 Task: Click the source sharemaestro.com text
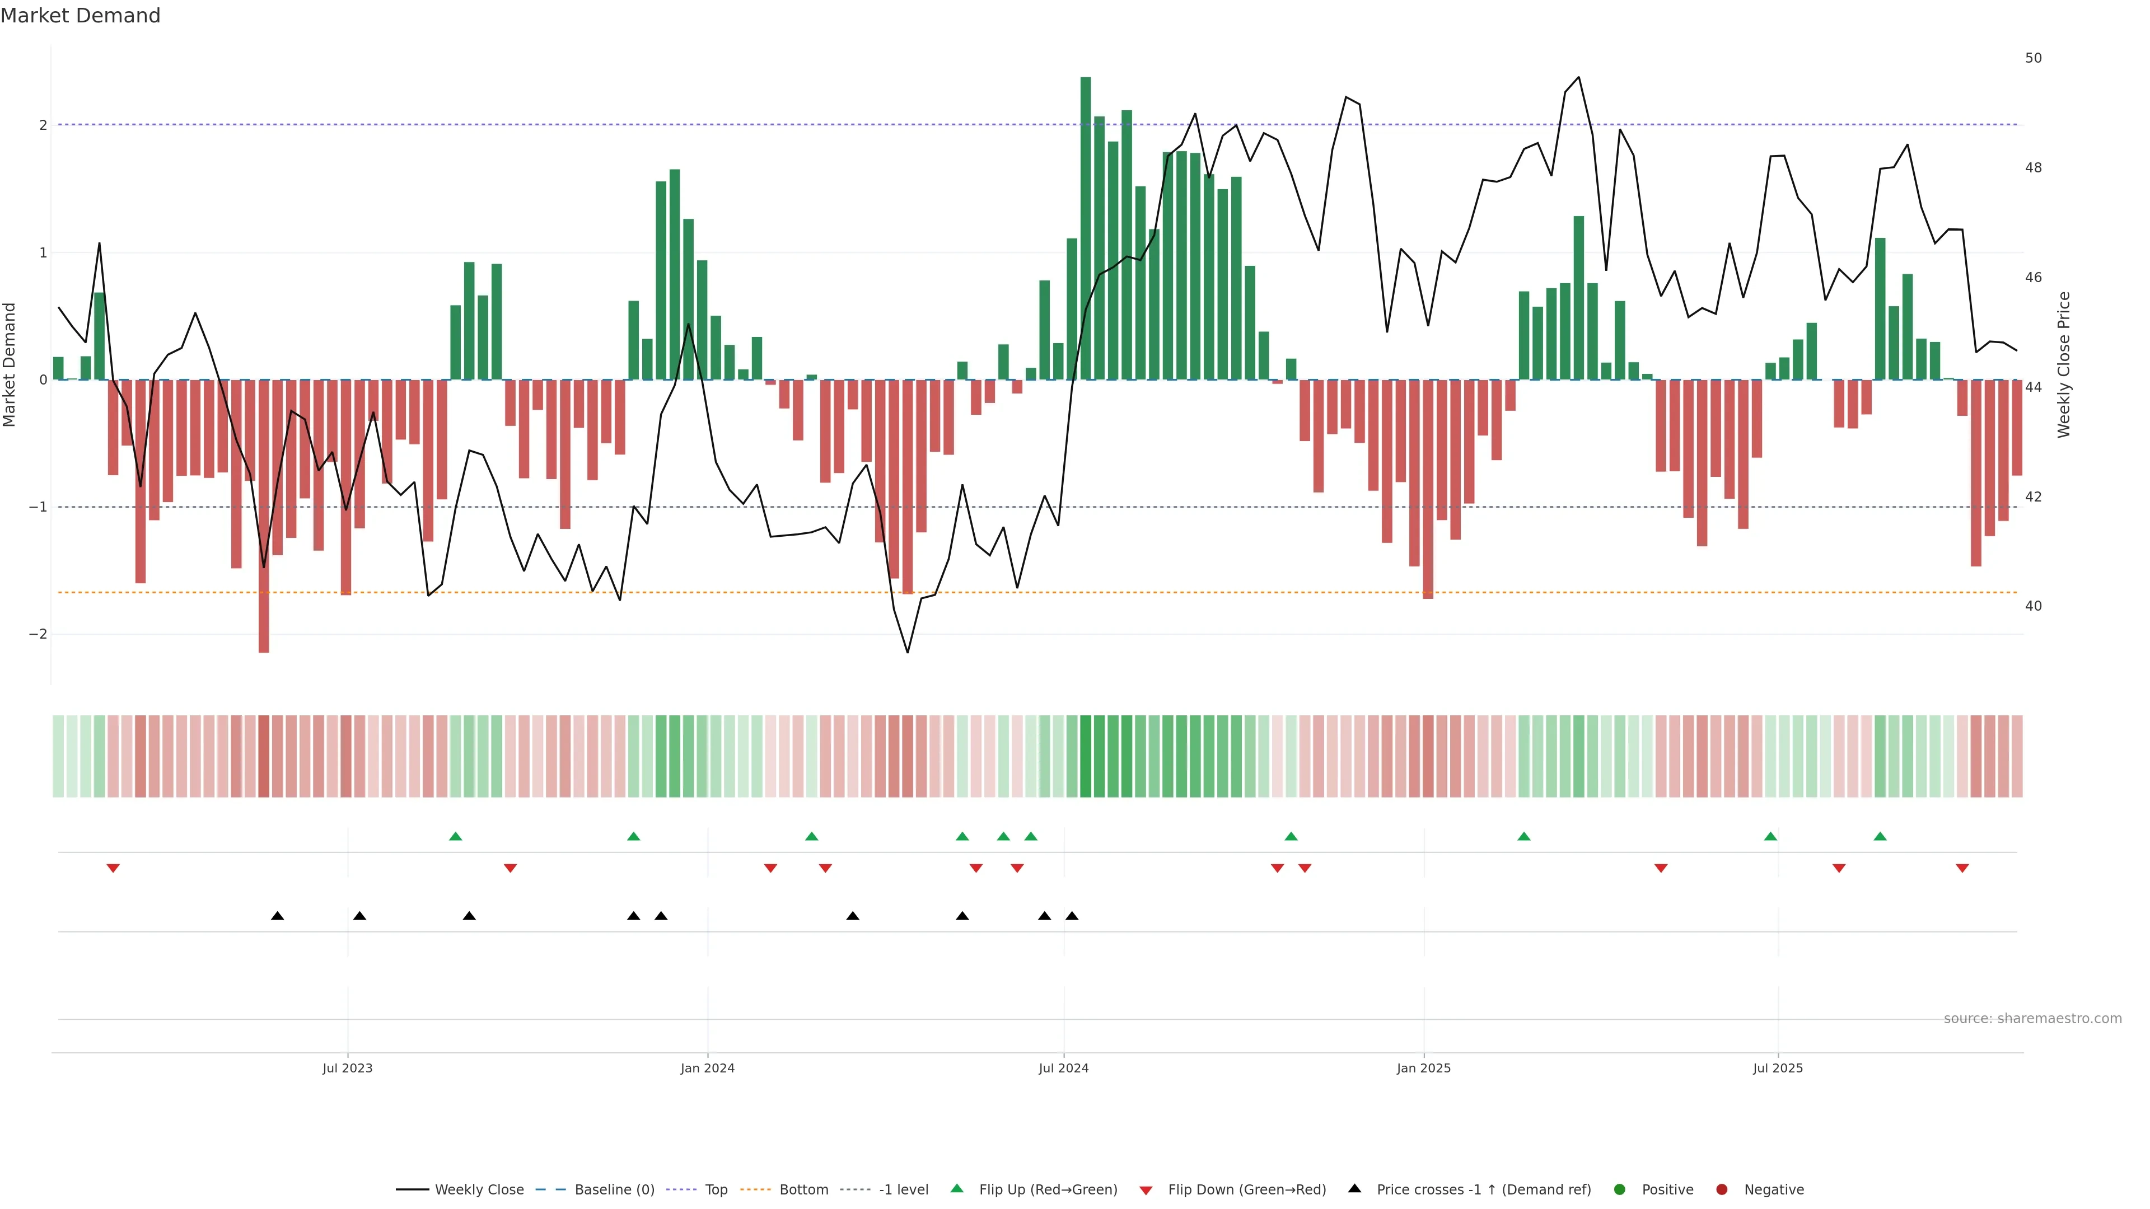[x=2032, y=1018]
